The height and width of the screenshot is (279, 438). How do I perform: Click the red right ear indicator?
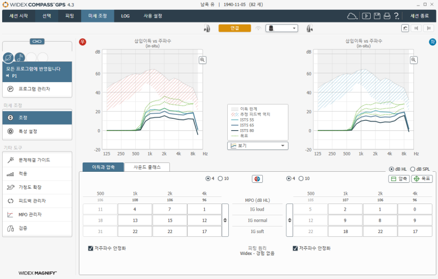[x=83, y=42]
